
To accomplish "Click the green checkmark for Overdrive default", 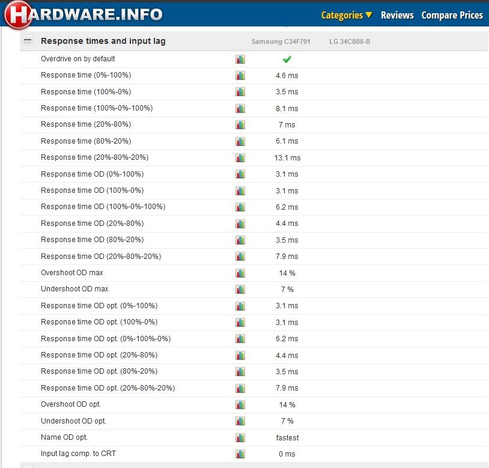I will click(x=287, y=59).
